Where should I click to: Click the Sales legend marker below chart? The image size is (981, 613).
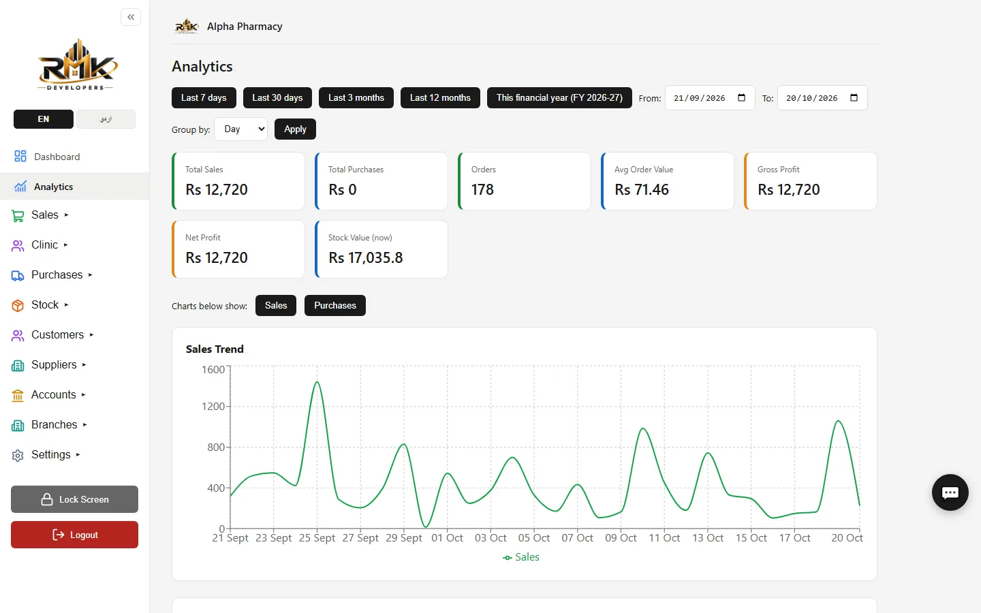(x=508, y=558)
